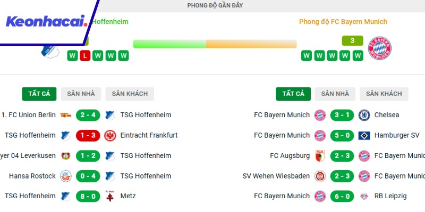Open the 8 - 0 Hoffenheim vs Metz score
Image resolution: width=425 pixels, height=212 pixels.
(x=88, y=196)
